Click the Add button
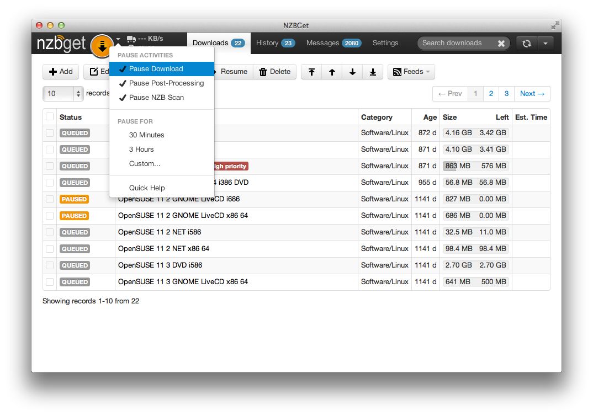This screenshot has width=593, height=416. point(61,72)
